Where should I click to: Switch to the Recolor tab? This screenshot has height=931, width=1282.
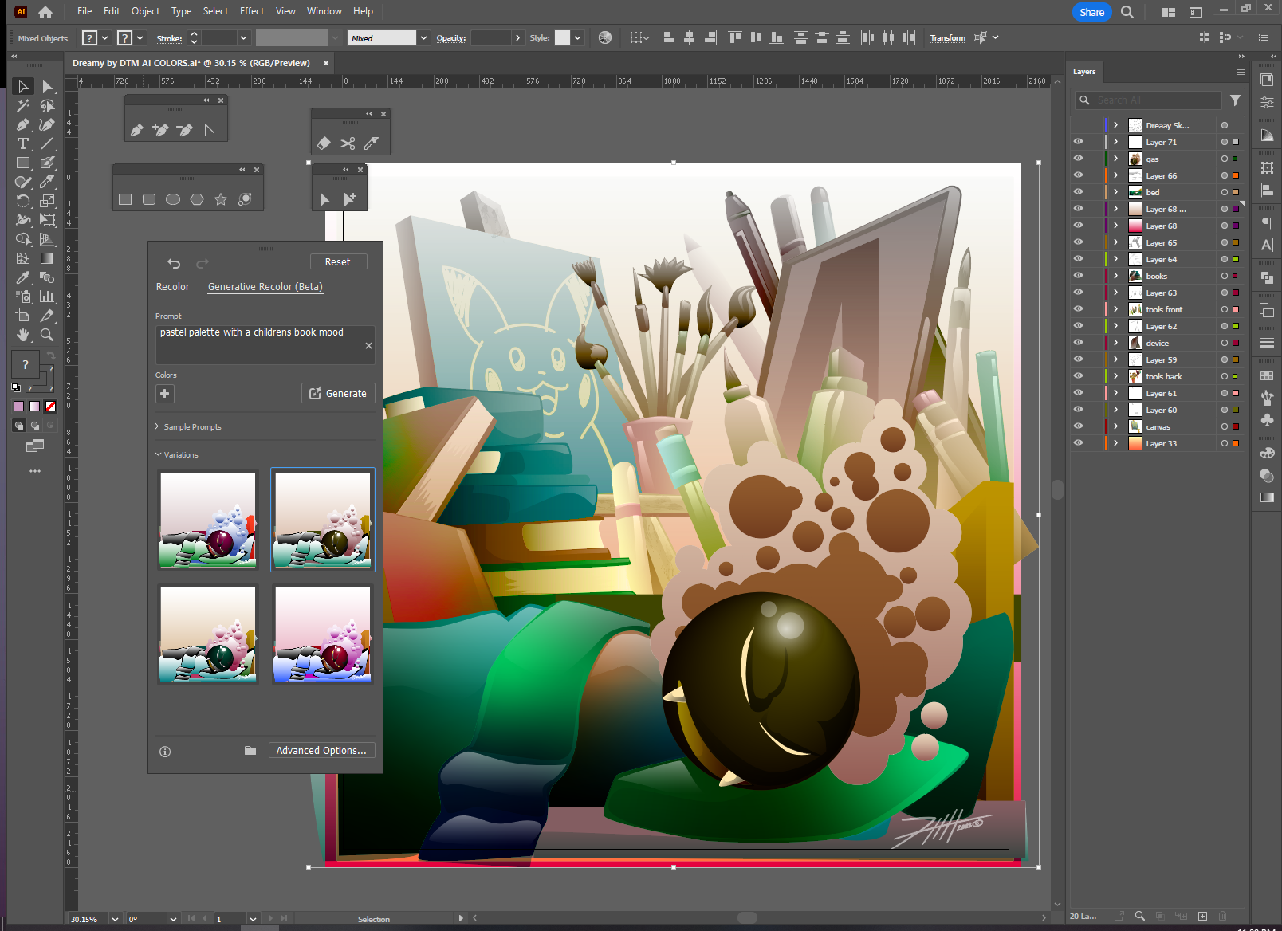[172, 287]
